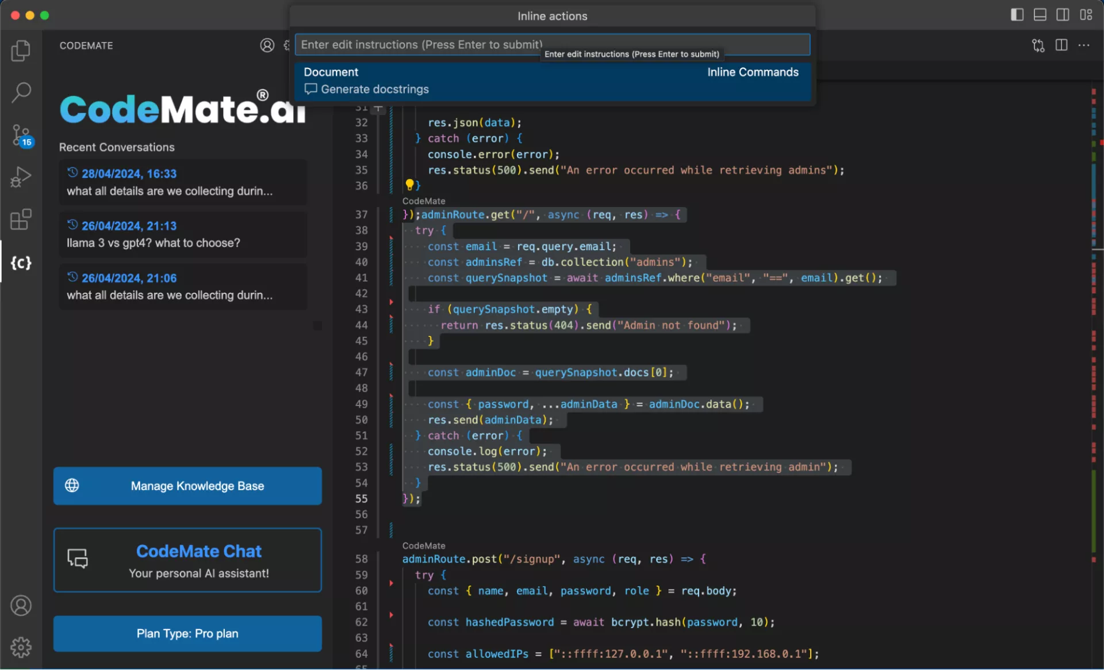The width and height of the screenshot is (1104, 670).
Task: Open the Run and Debug view
Action: [21, 177]
